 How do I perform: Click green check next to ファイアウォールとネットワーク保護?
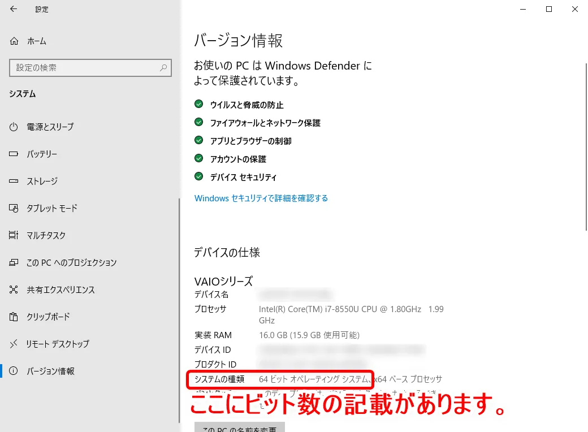coord(199,122)
